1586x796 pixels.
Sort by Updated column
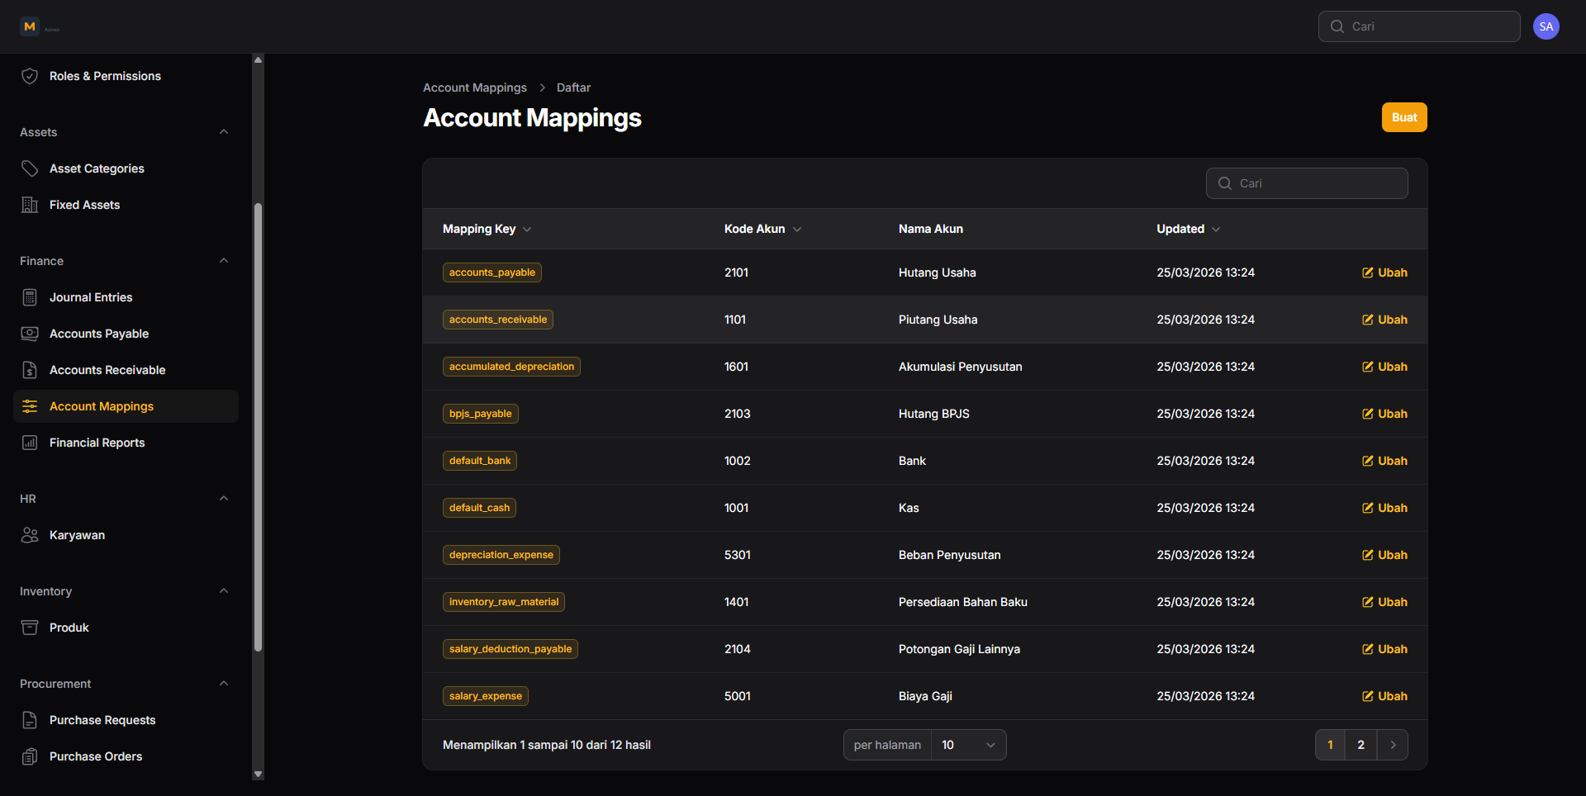tap(1188, 229)
